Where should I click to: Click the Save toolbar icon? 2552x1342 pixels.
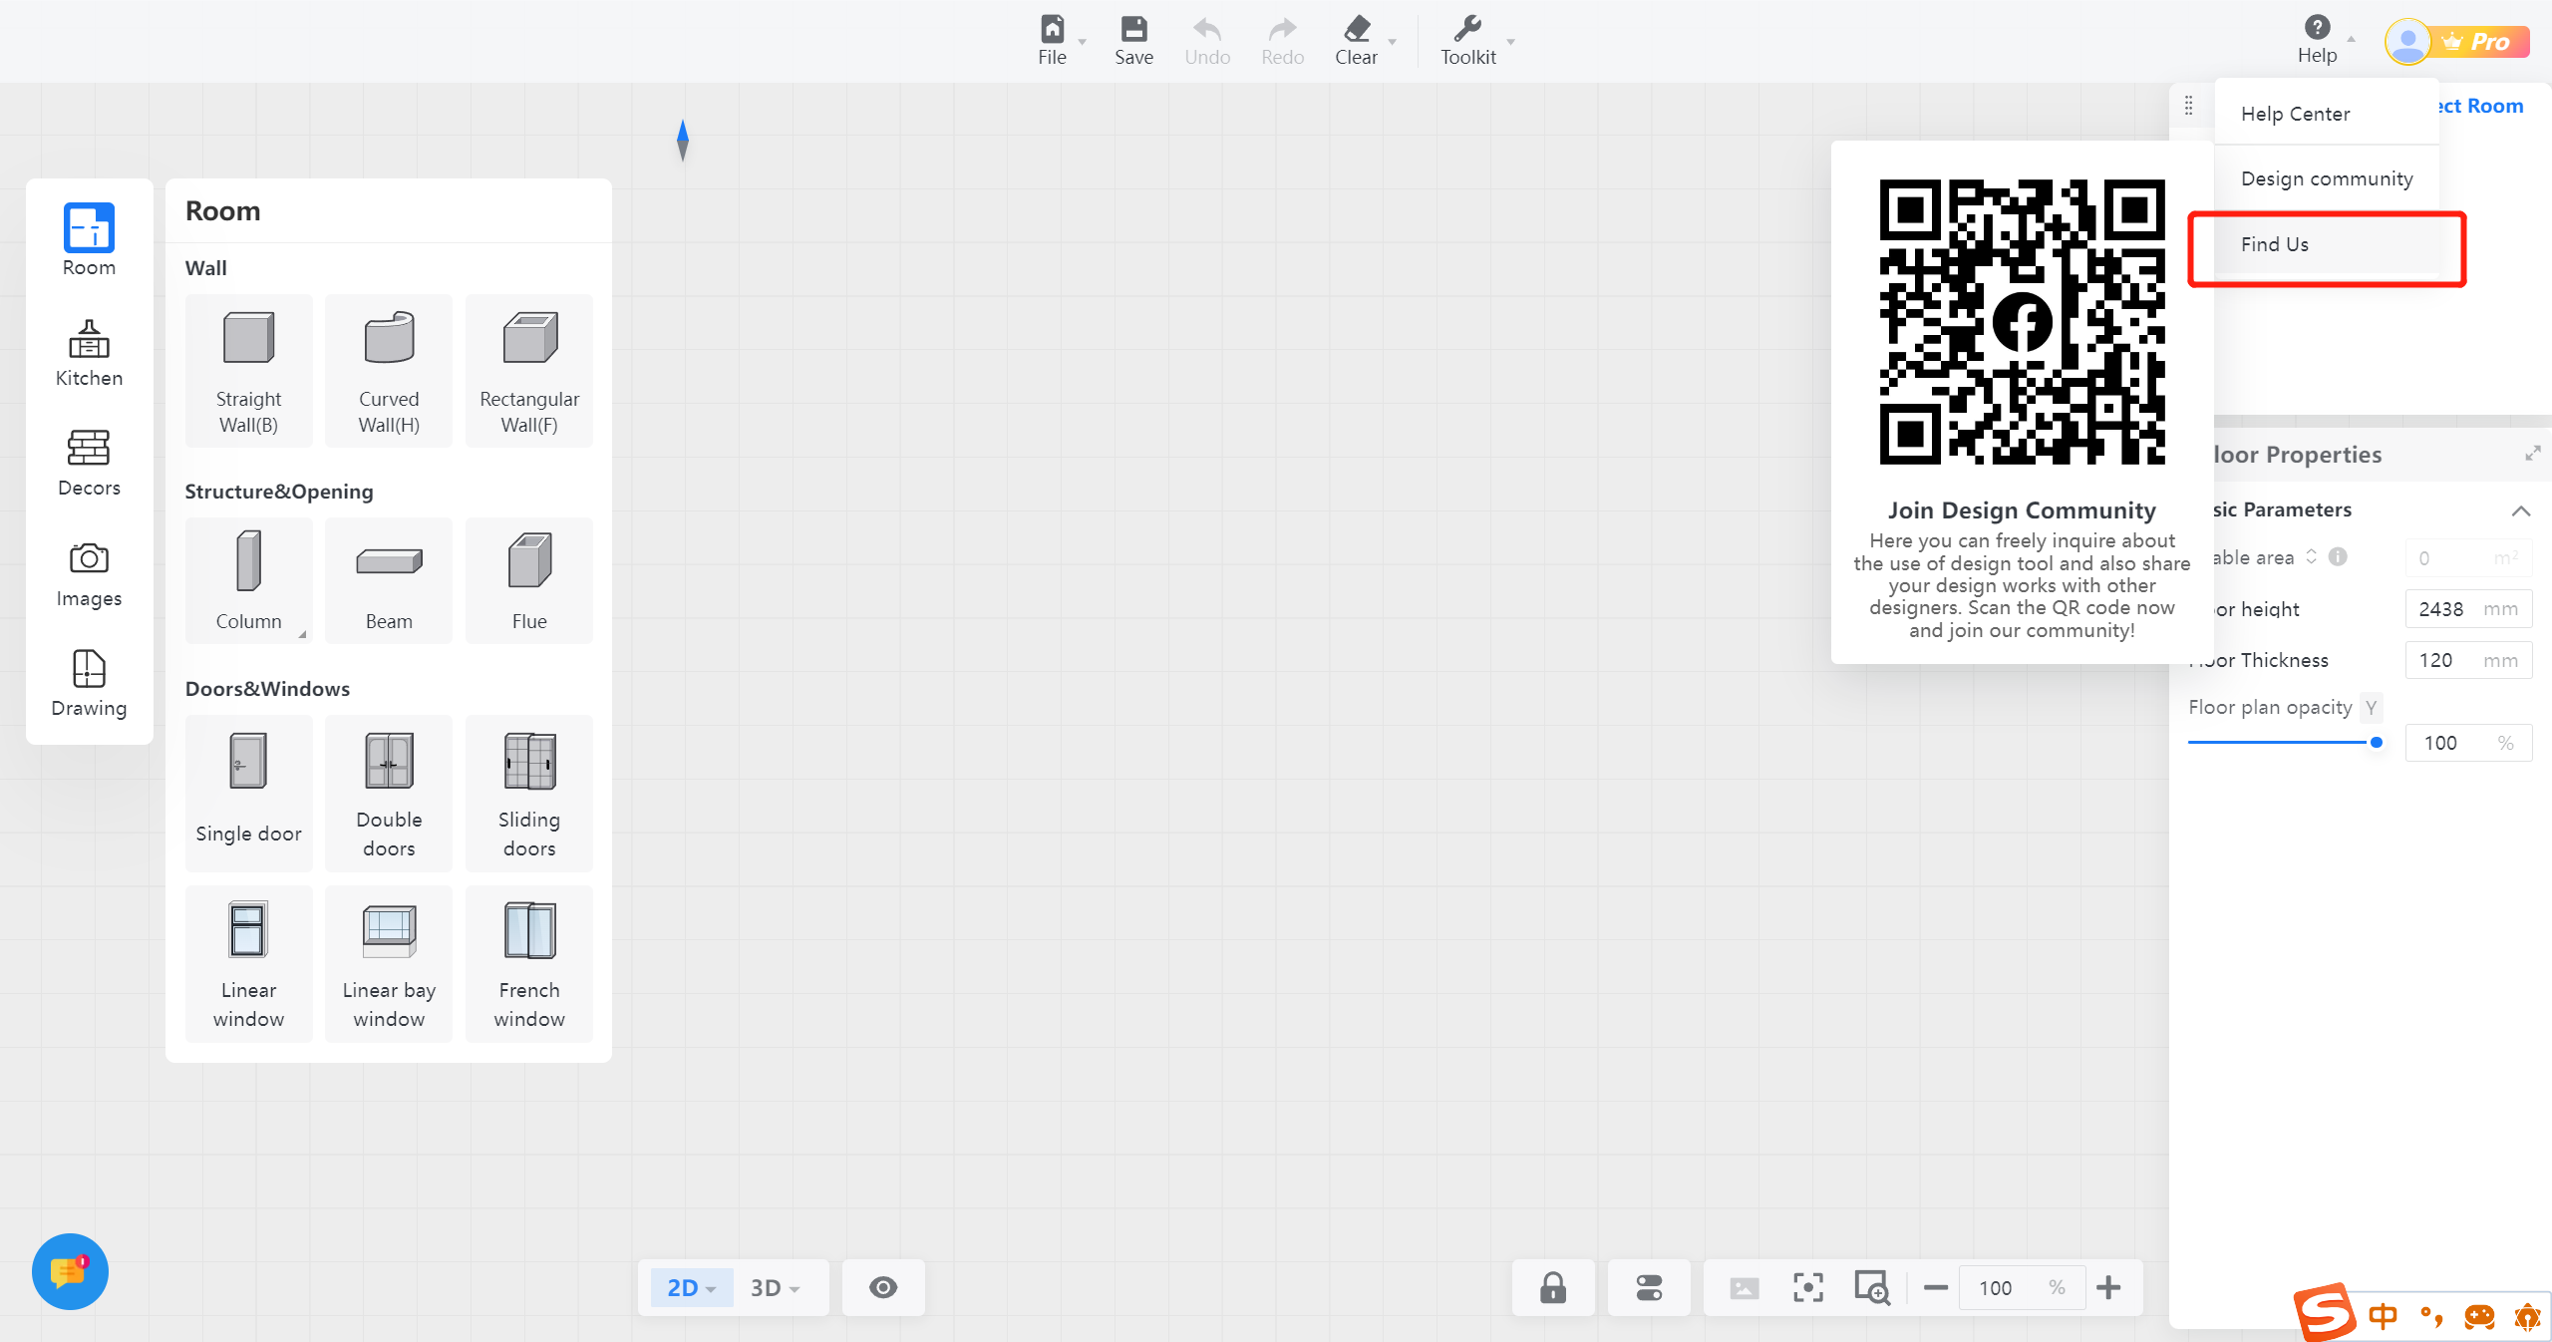pyautogui.click(x=1133, y=41)
